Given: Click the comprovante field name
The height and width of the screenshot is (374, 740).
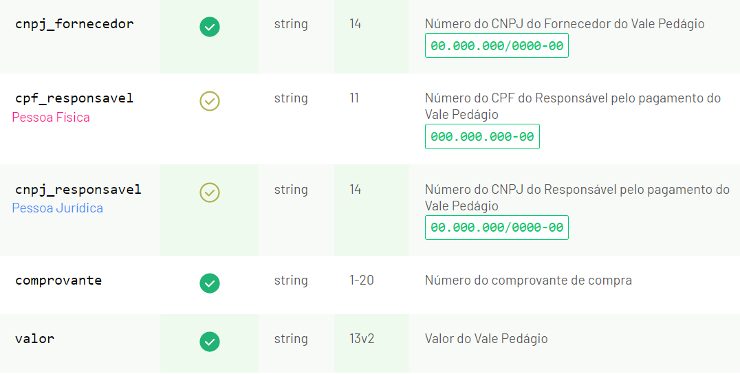Looking at the screenshot, I should [58, 280].
